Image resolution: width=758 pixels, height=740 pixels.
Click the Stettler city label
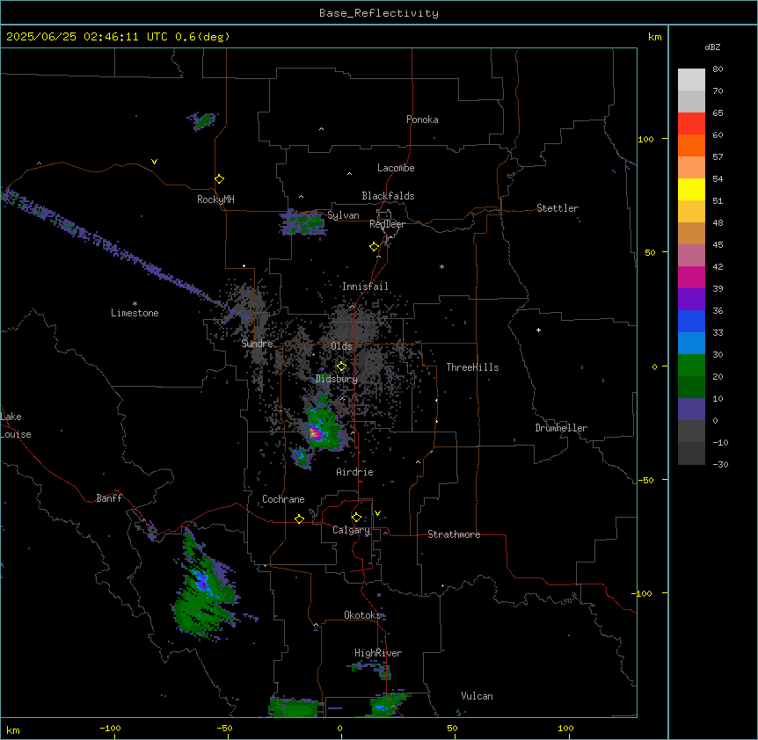tap(558, 208)
